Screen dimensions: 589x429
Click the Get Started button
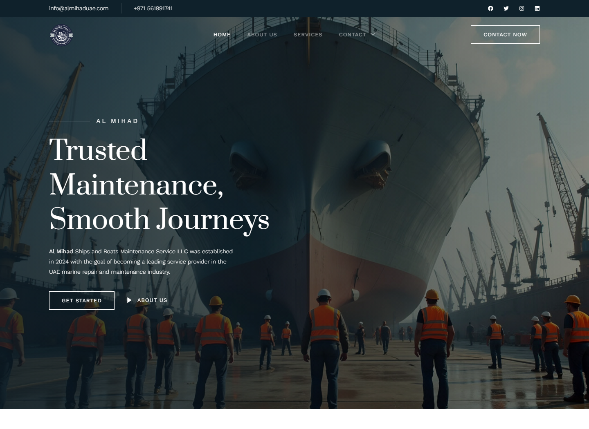(82, 300)
